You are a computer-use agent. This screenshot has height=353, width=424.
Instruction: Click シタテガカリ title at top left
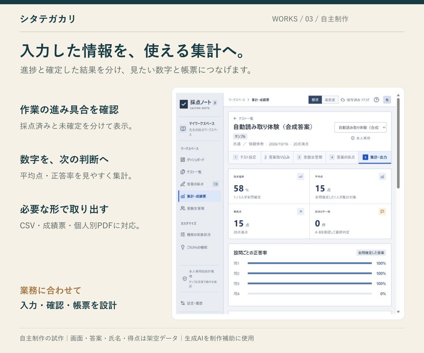click(48, 19)
